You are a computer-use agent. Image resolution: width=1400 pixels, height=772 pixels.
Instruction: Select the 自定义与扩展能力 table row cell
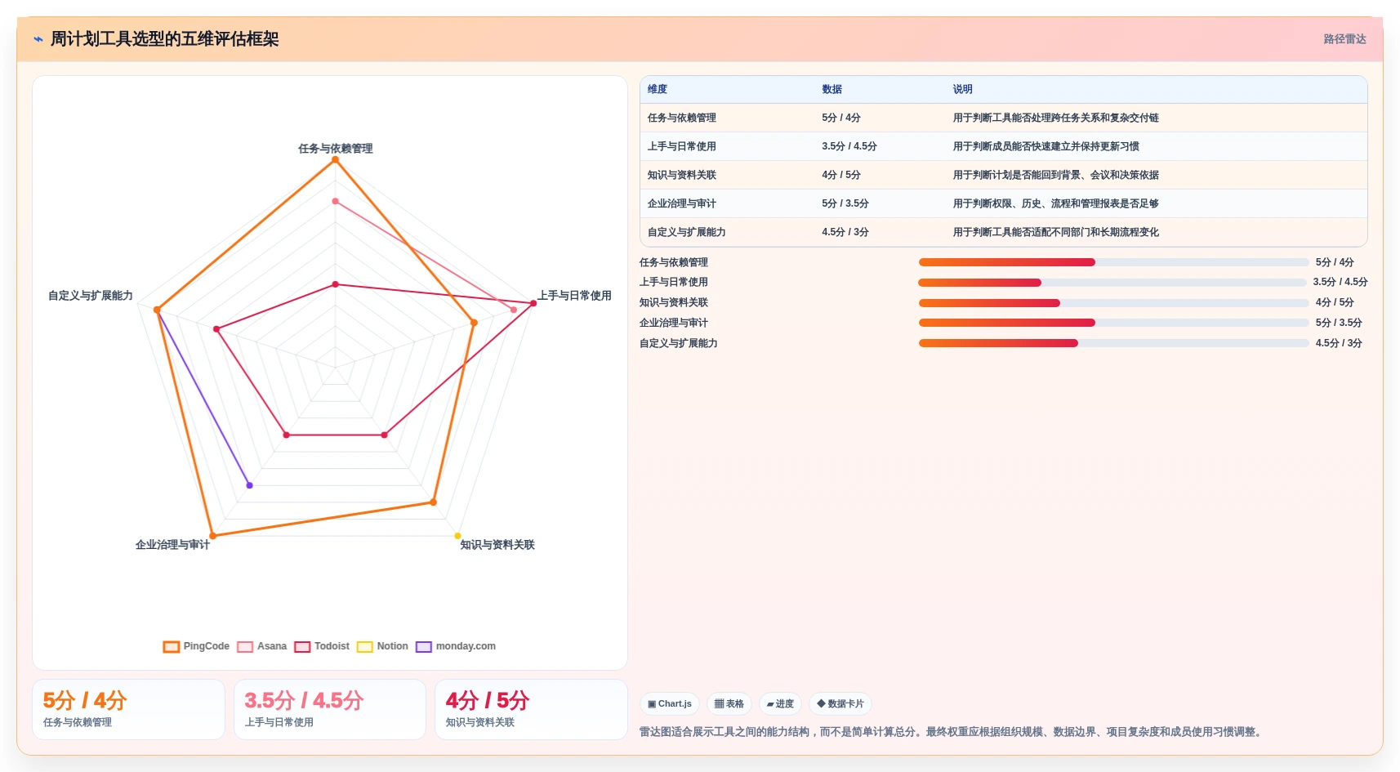pyautogui.click(x=687, y=232)
